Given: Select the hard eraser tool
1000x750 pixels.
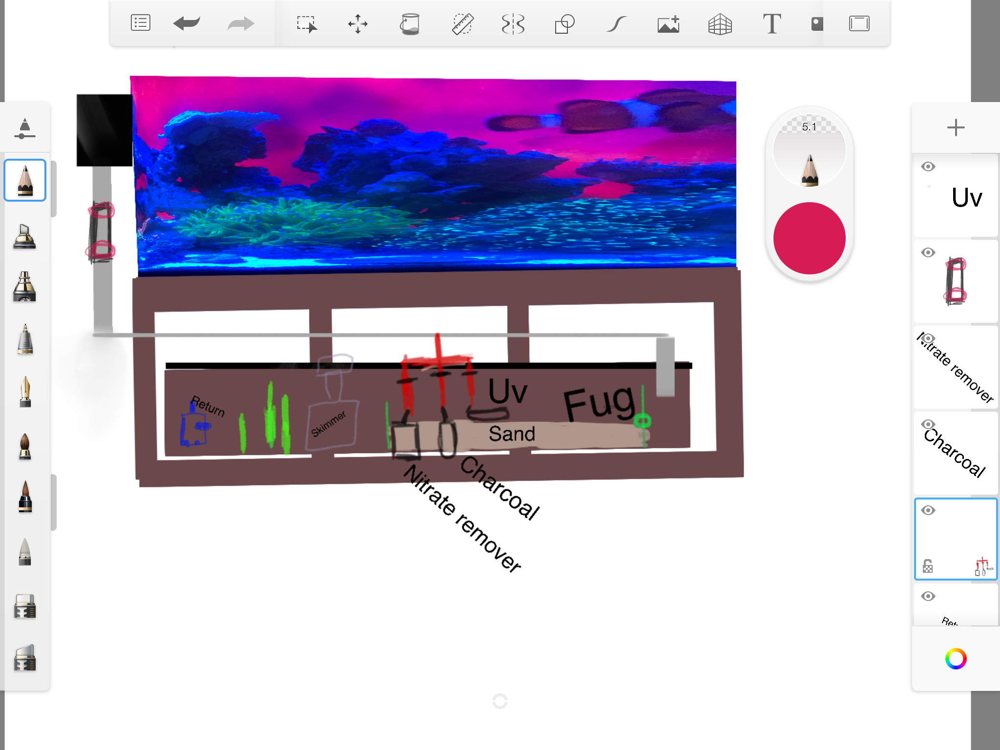Looking at the screenshot, I should (24, 606).
